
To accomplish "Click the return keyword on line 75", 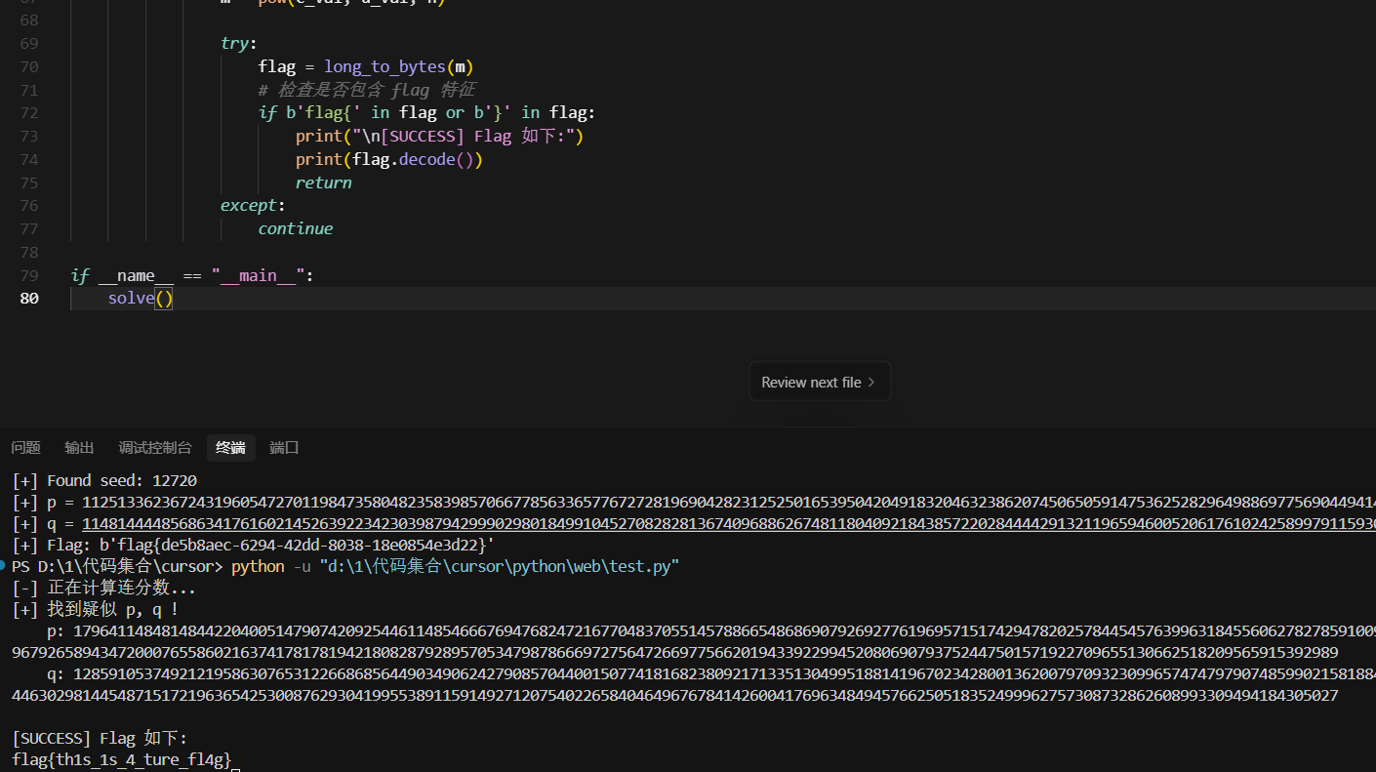I will pyautogui.click(x=323, y=183).
